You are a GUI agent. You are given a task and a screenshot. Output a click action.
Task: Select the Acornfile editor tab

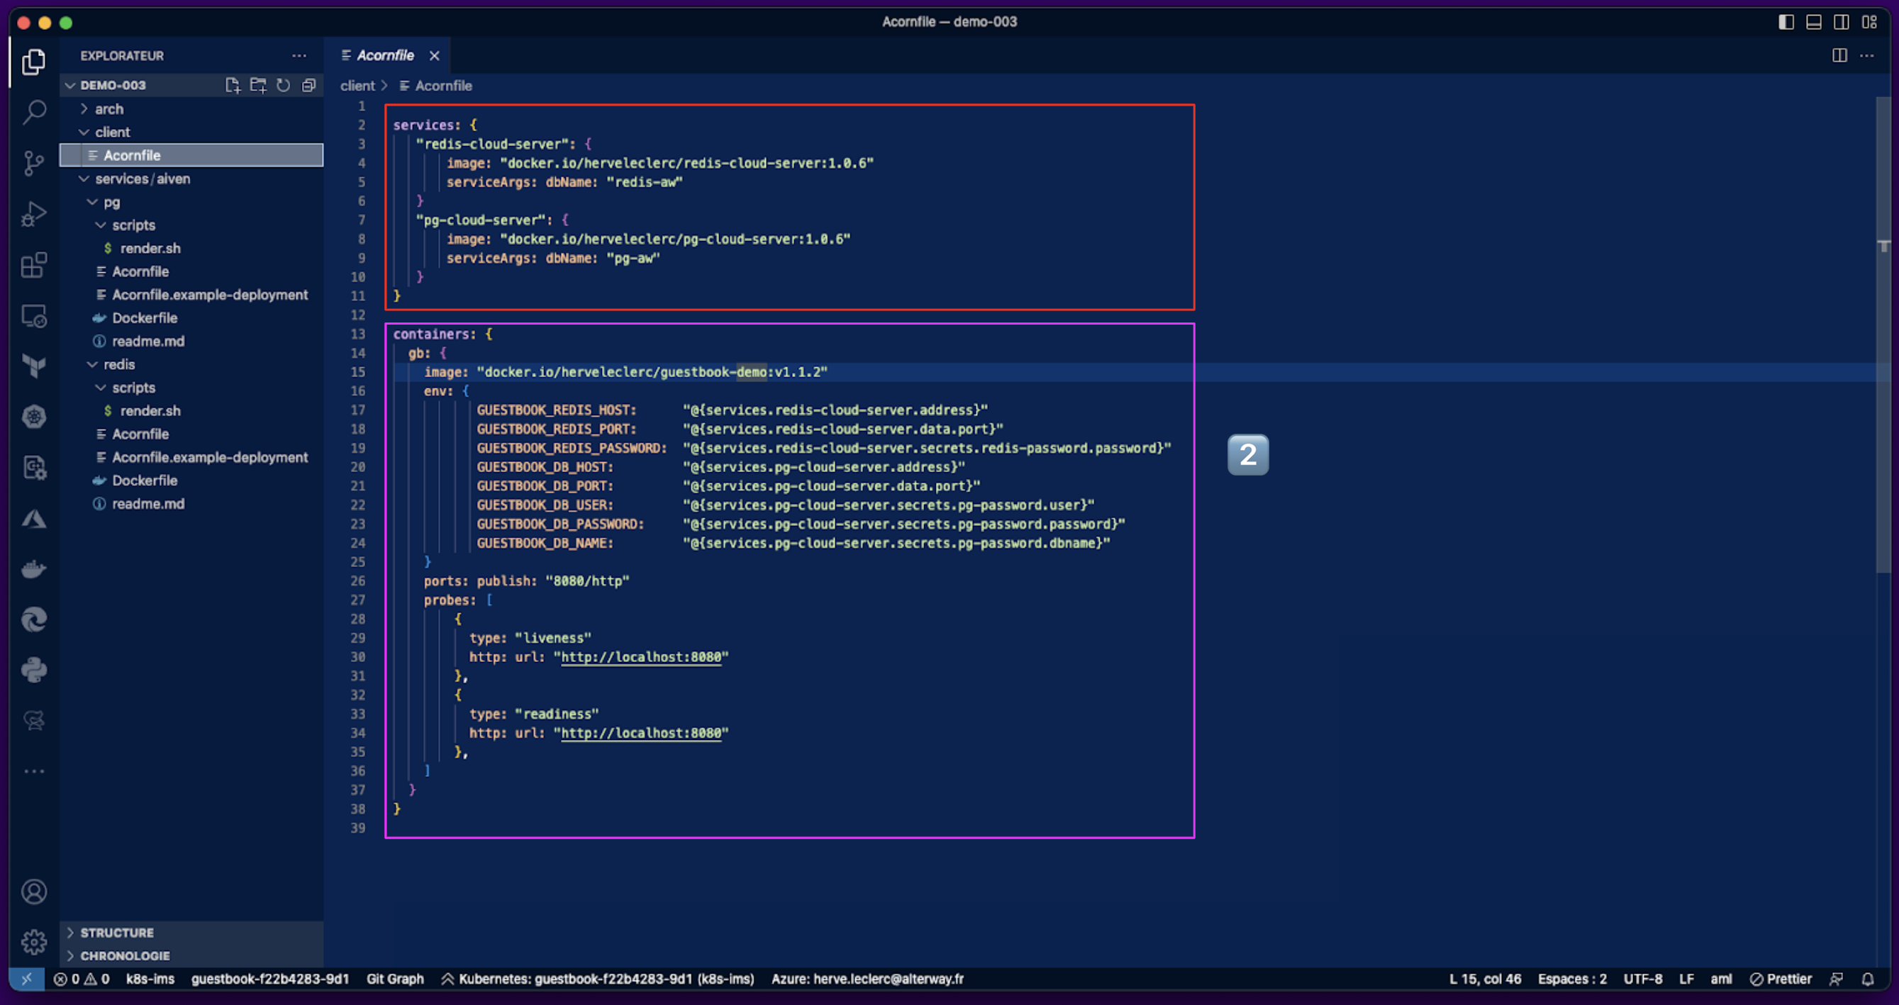tap(385, 55)
